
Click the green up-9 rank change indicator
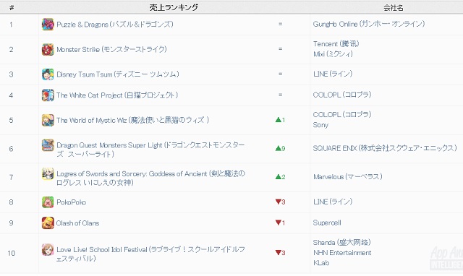pyautogui.click(x=280, y=148)
